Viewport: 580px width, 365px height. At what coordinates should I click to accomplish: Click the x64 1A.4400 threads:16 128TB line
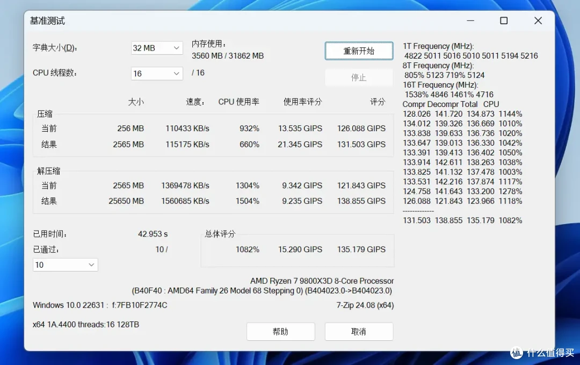point(86,325)
